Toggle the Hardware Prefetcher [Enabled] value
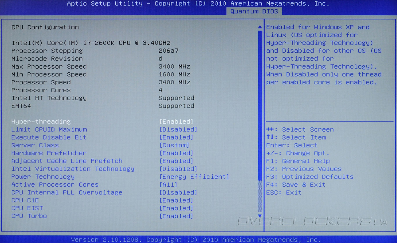This screenshot has height=243, width=397. click(x=176, y=153)
